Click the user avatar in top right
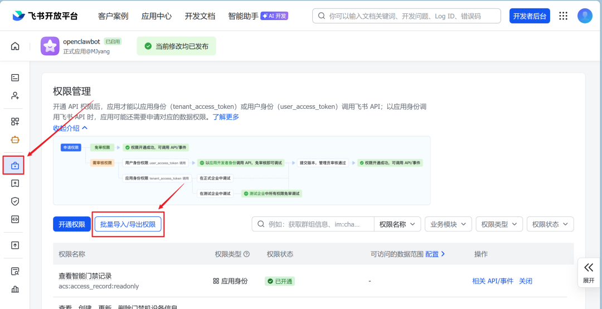 click(x=585, y=16)
